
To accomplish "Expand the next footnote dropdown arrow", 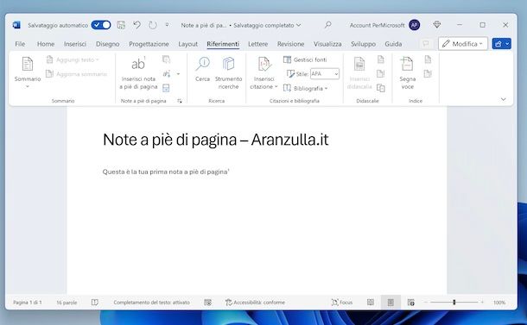I will 179,74.
